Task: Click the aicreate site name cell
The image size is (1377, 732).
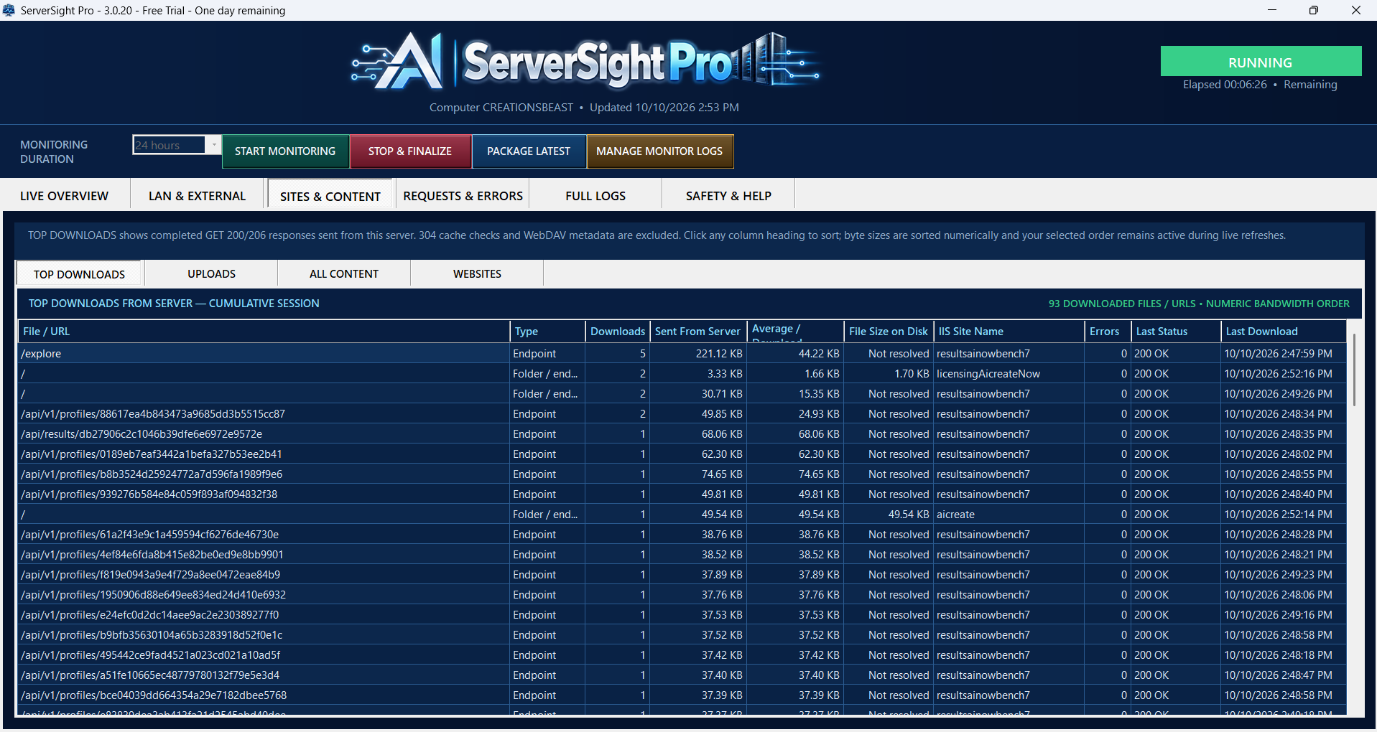Action: pyautogui.click(x=1009, y=515)
